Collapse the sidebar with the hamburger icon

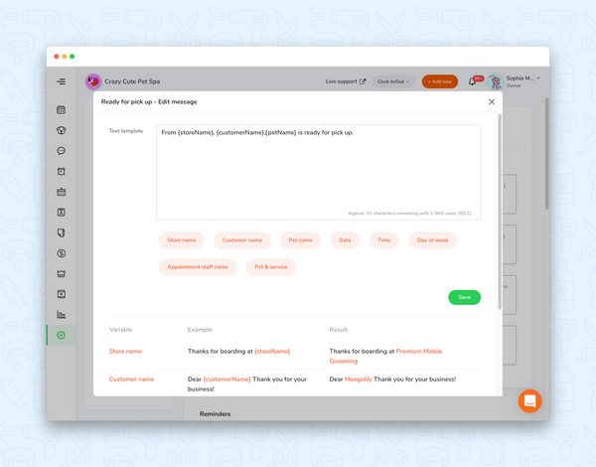tap(61, 81)
